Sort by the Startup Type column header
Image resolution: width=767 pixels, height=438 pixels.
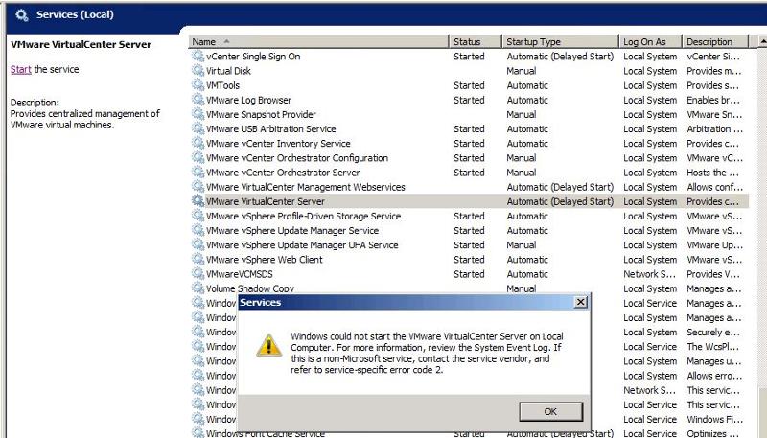(560, 42)
